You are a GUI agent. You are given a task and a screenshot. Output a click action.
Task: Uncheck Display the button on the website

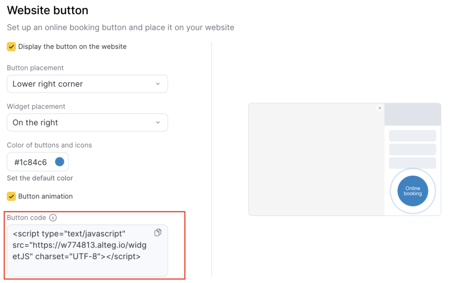11,46
